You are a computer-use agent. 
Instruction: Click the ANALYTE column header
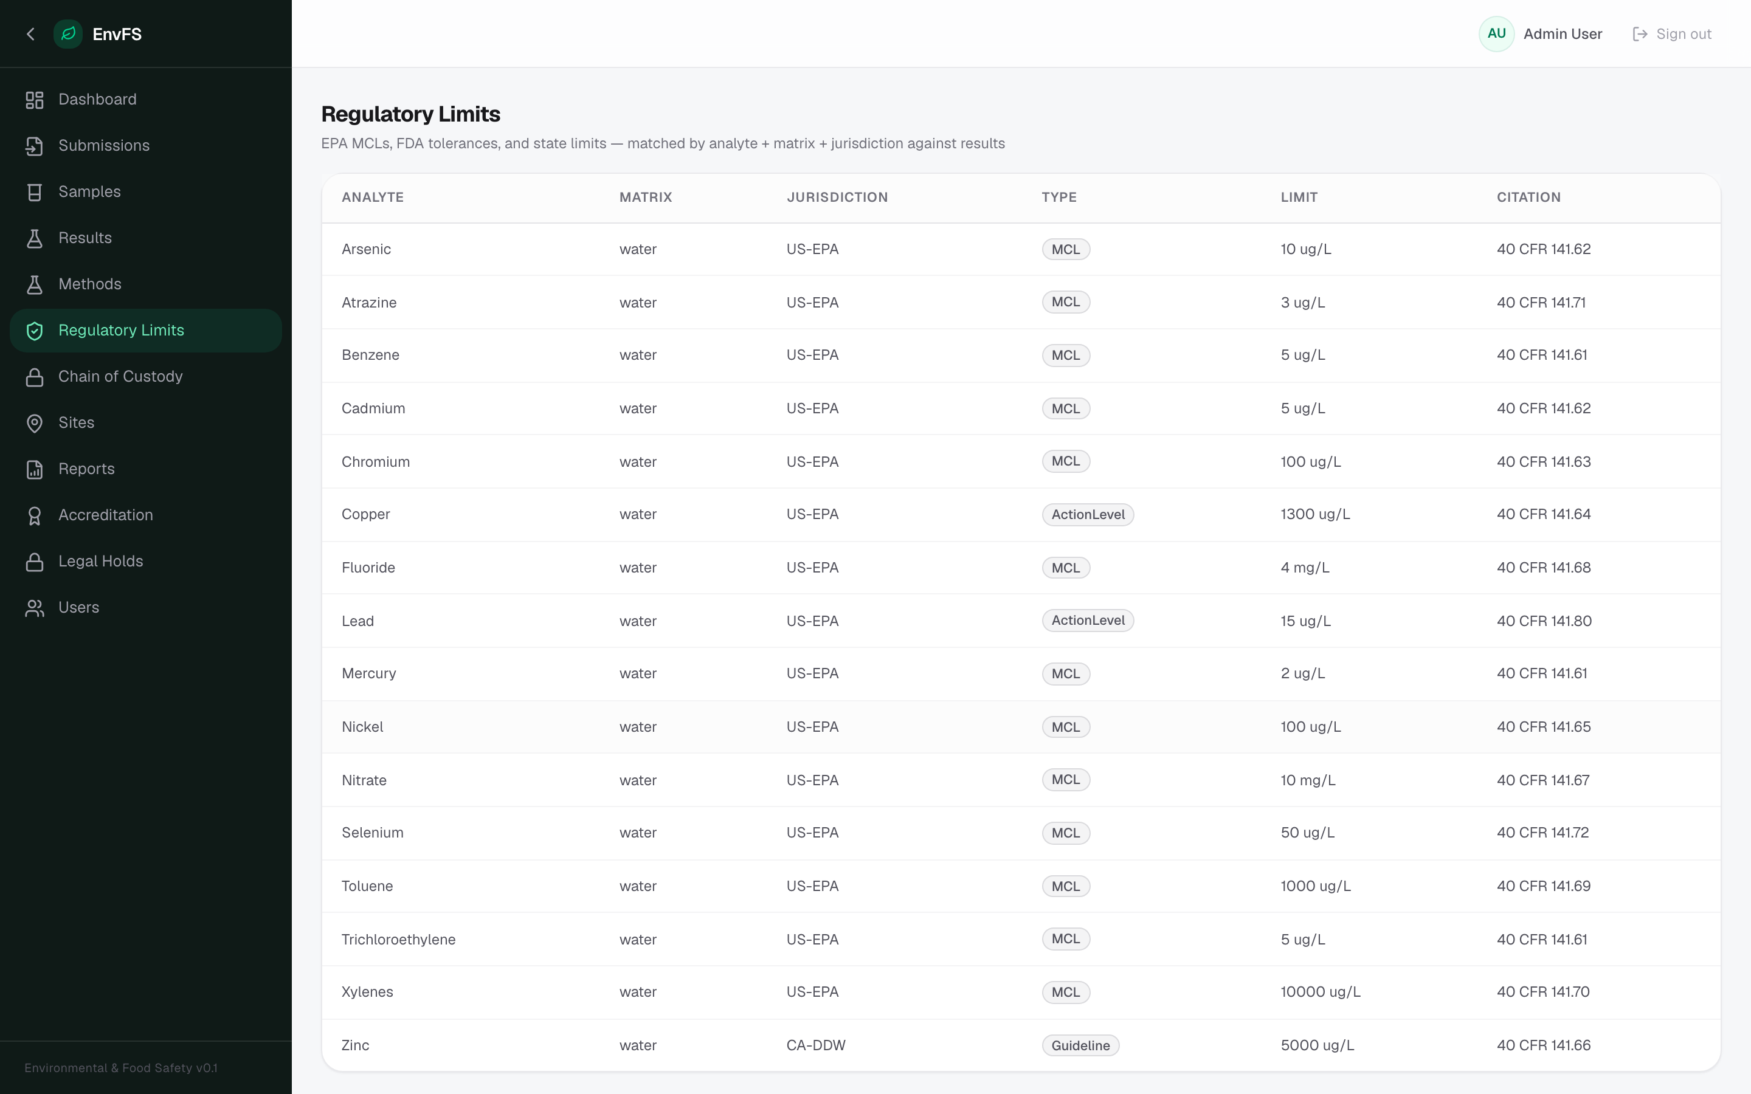(373, 198)
